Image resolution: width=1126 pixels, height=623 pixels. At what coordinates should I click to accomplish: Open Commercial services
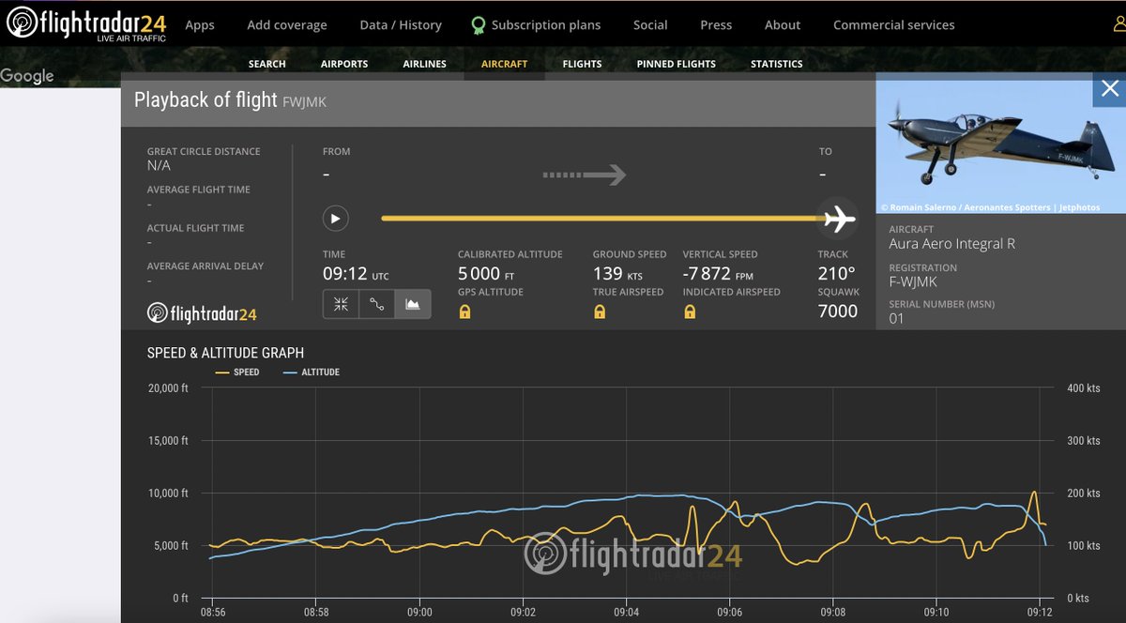[894, 25]
